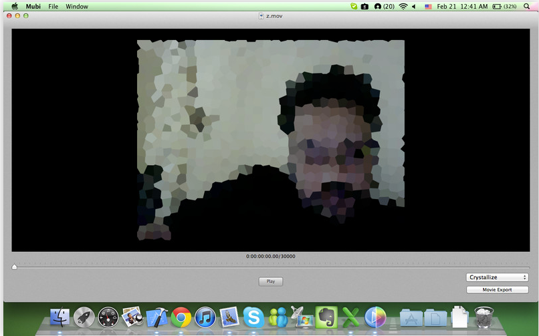Open Dashboard gauge icon in dock

[108, 317]
